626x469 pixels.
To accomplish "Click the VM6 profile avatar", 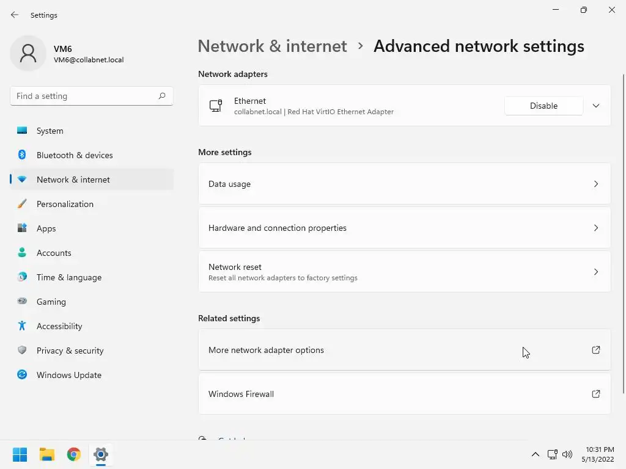I will [x=28, y=54].
